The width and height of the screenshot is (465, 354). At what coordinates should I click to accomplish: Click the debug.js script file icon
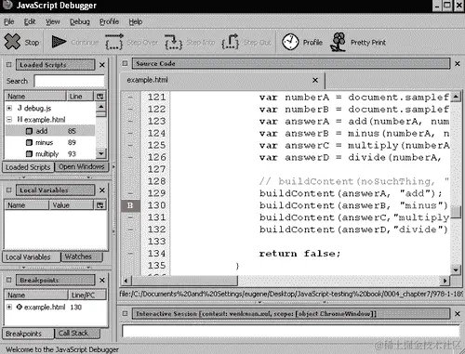pyautogui.click(x=20, y=108)
